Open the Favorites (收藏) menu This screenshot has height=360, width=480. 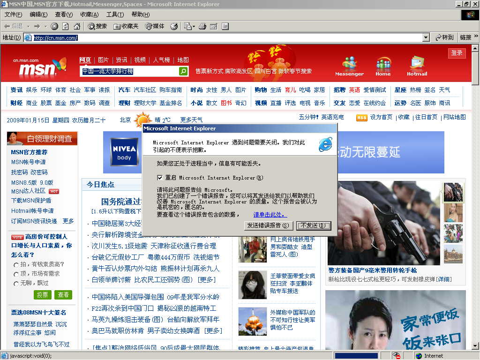click(x=90, y=15)
